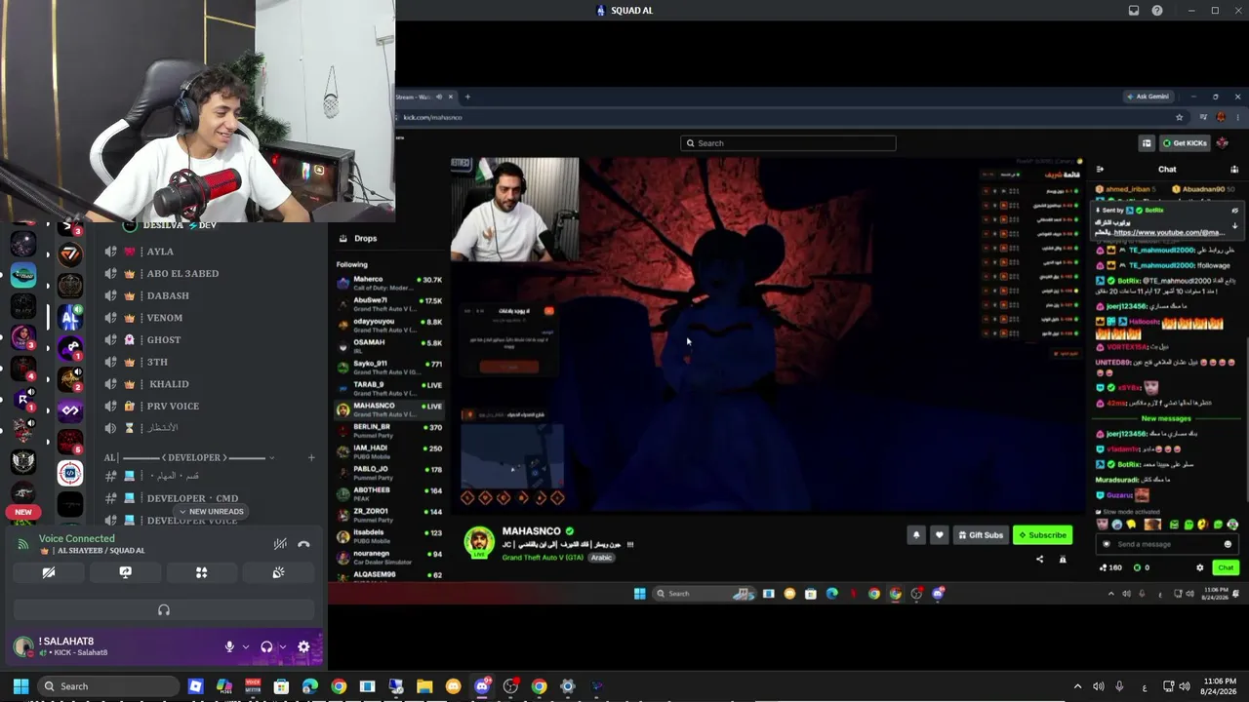The image size is (1249, 702).
Task: Open File Explorer from the taskbar
Action: (x=424, y=686)
